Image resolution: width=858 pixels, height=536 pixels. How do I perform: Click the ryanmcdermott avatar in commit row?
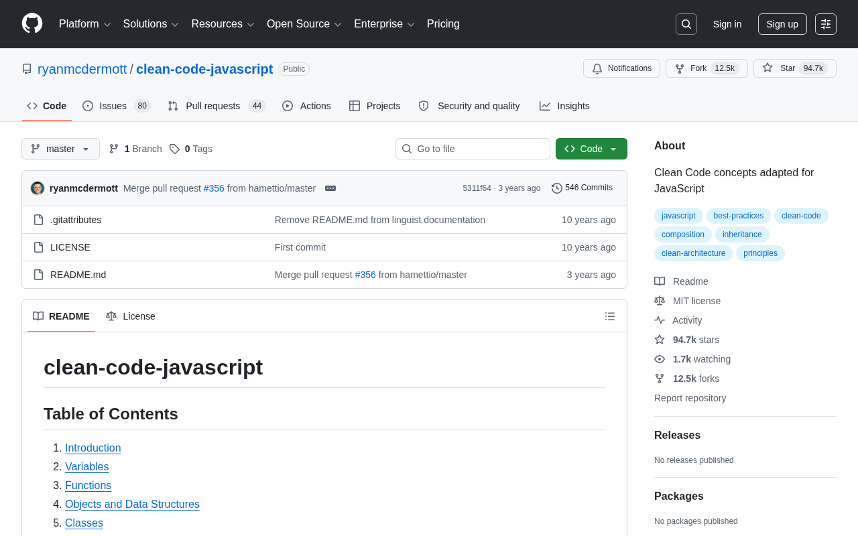click(x=38, y=188)
